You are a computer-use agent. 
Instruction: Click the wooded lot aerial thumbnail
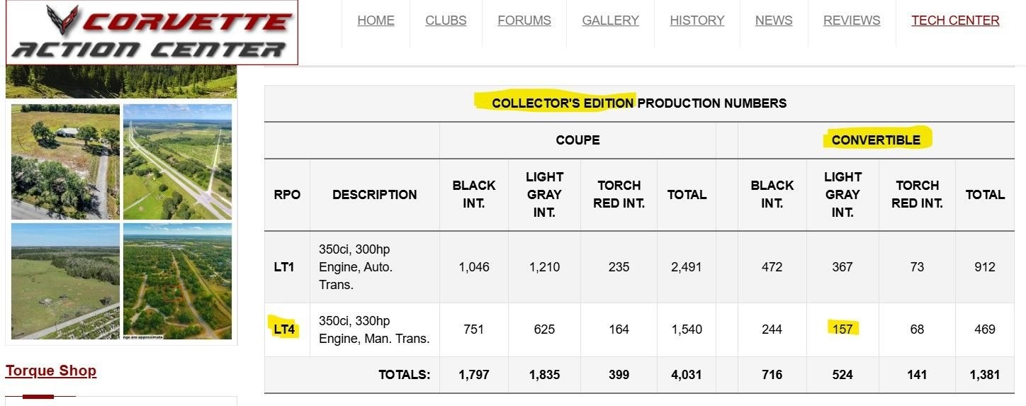[177, 281]
